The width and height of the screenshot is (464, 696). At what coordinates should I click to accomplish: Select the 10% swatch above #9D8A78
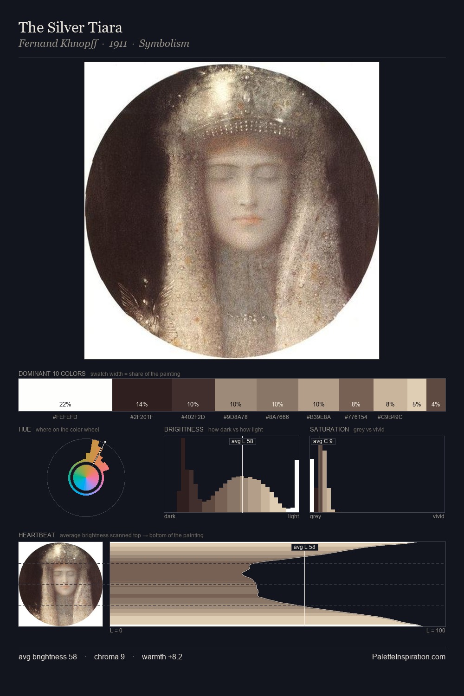point(236,395)
